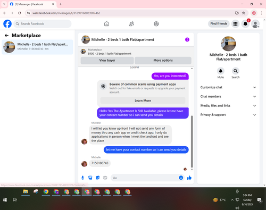The width and height of the screenshot is (266, 210).
Task: Click the View buyer button
Action: (x=107, y=61)
